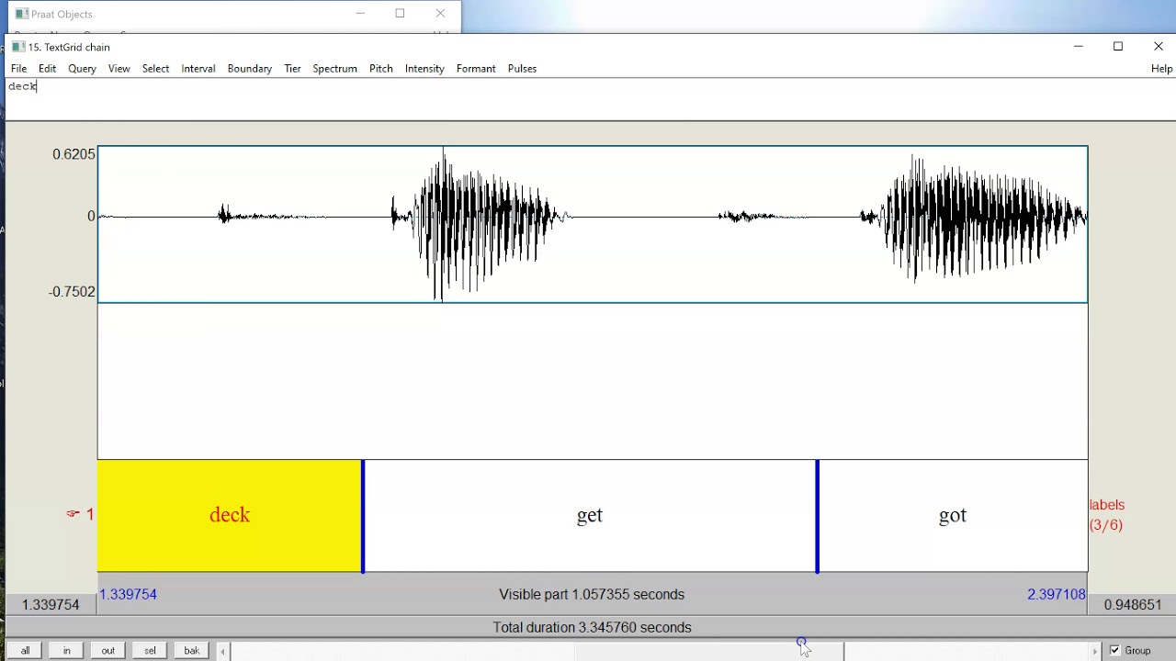This screenshot has width=1176, height=661.
Task: Select the 'get' interval in tier 1
Action: point(590,515)
